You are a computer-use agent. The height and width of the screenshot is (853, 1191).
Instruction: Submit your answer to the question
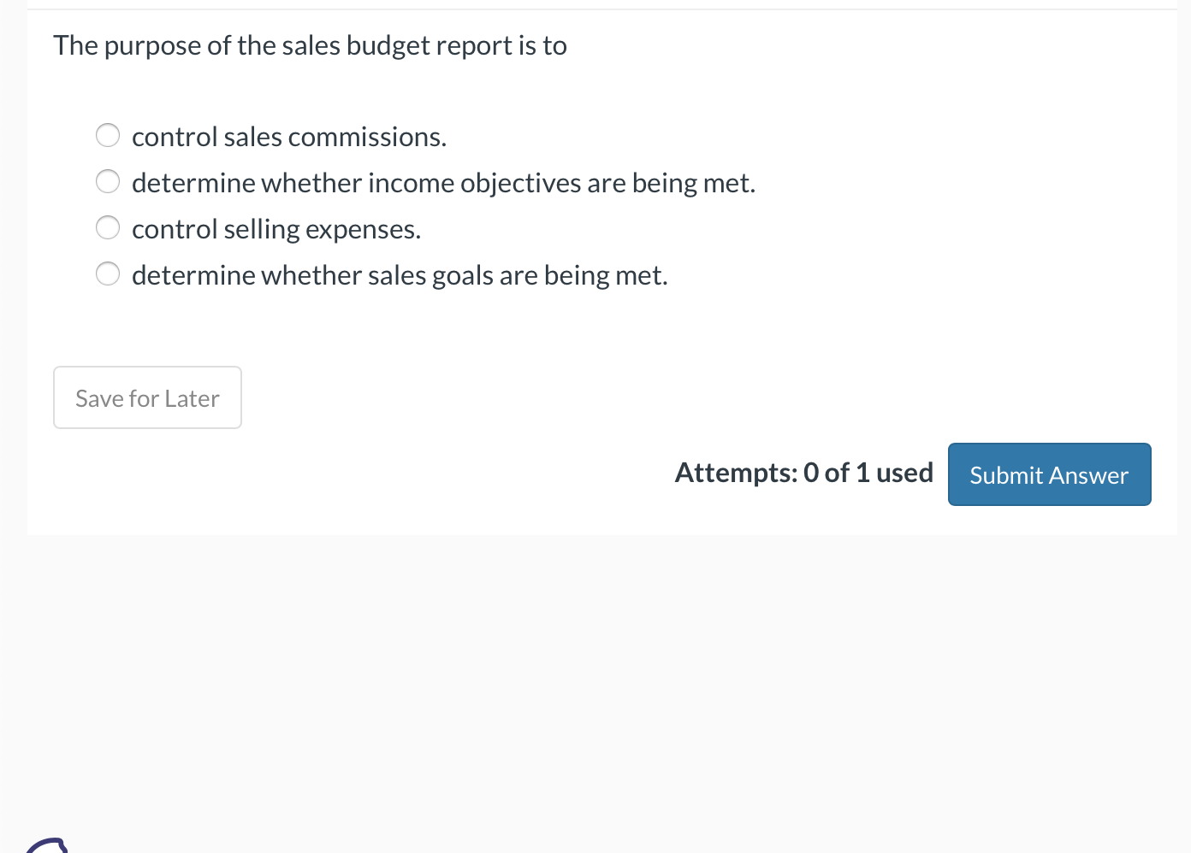point(1049,474)
